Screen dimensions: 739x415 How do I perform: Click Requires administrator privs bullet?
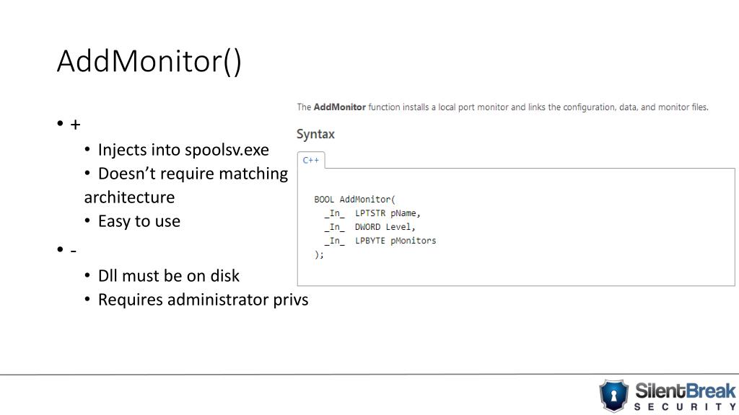pos(203,300)
